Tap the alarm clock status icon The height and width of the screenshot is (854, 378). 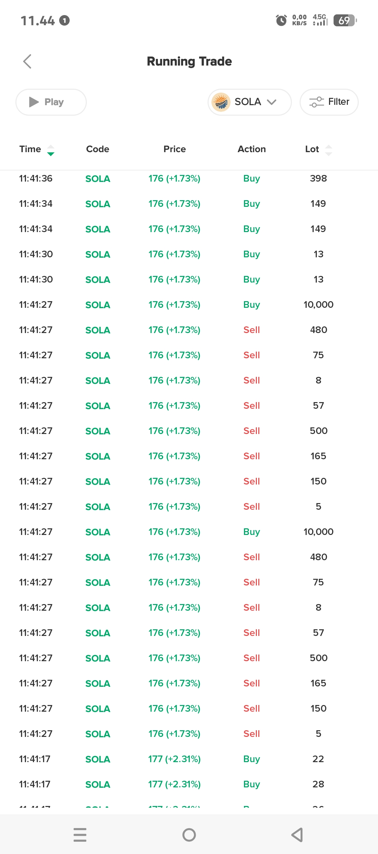[x=281, y=21]
